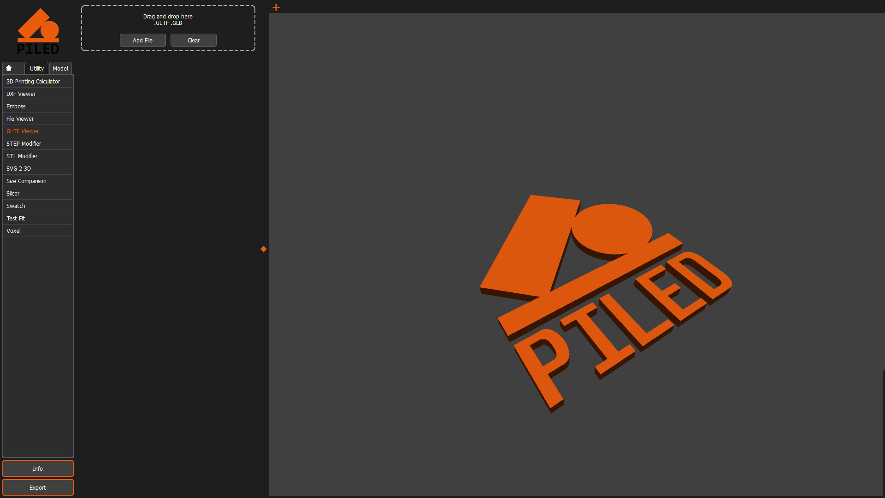The image size is (885, 498).
Task: Click the orange diamond splitter handle
Action: coord(263,249)
